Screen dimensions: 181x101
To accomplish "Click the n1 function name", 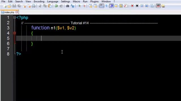I will pos(53,28).
